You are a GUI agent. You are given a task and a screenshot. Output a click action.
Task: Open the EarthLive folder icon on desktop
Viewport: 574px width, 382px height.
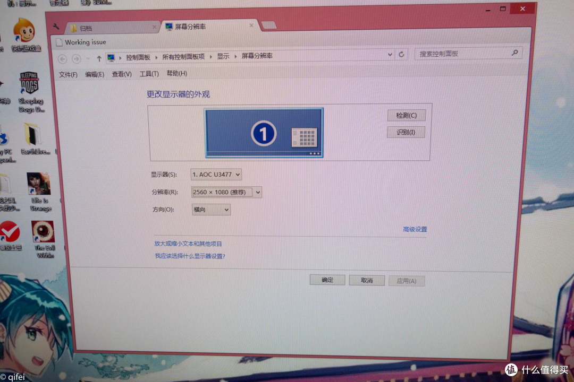[34, 139]
